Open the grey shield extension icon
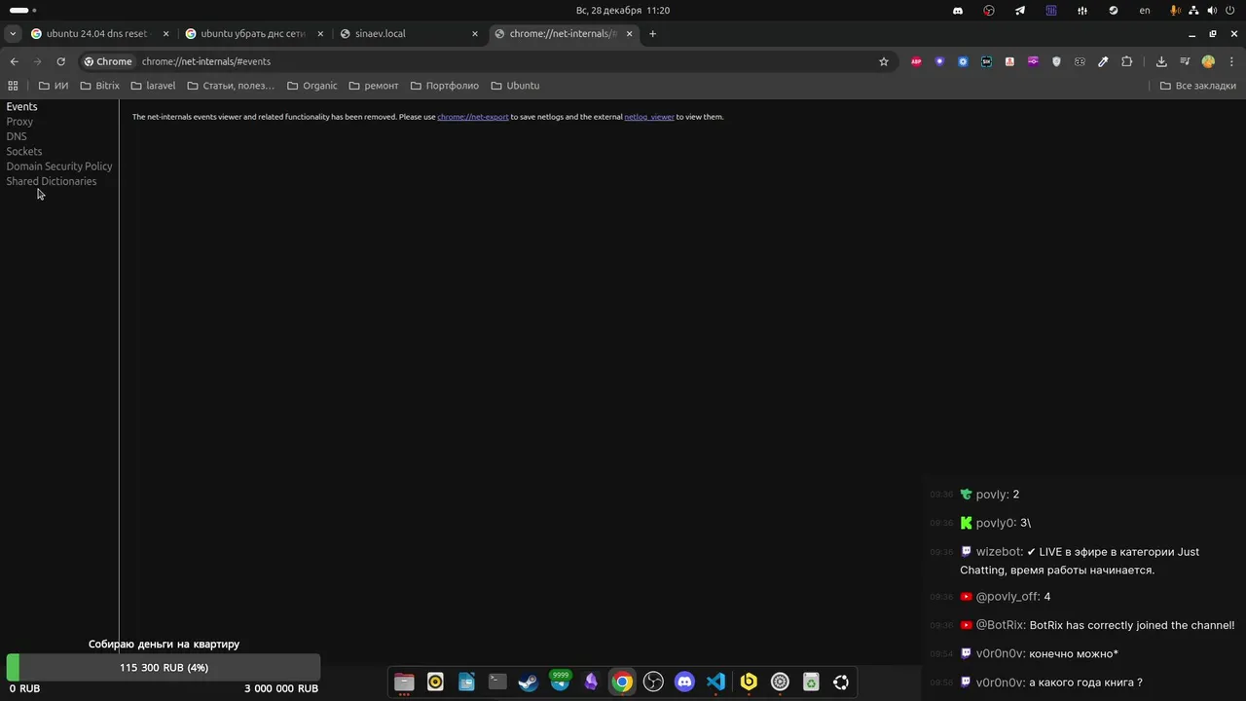The image size is (1246, 701). [1056, 61]
